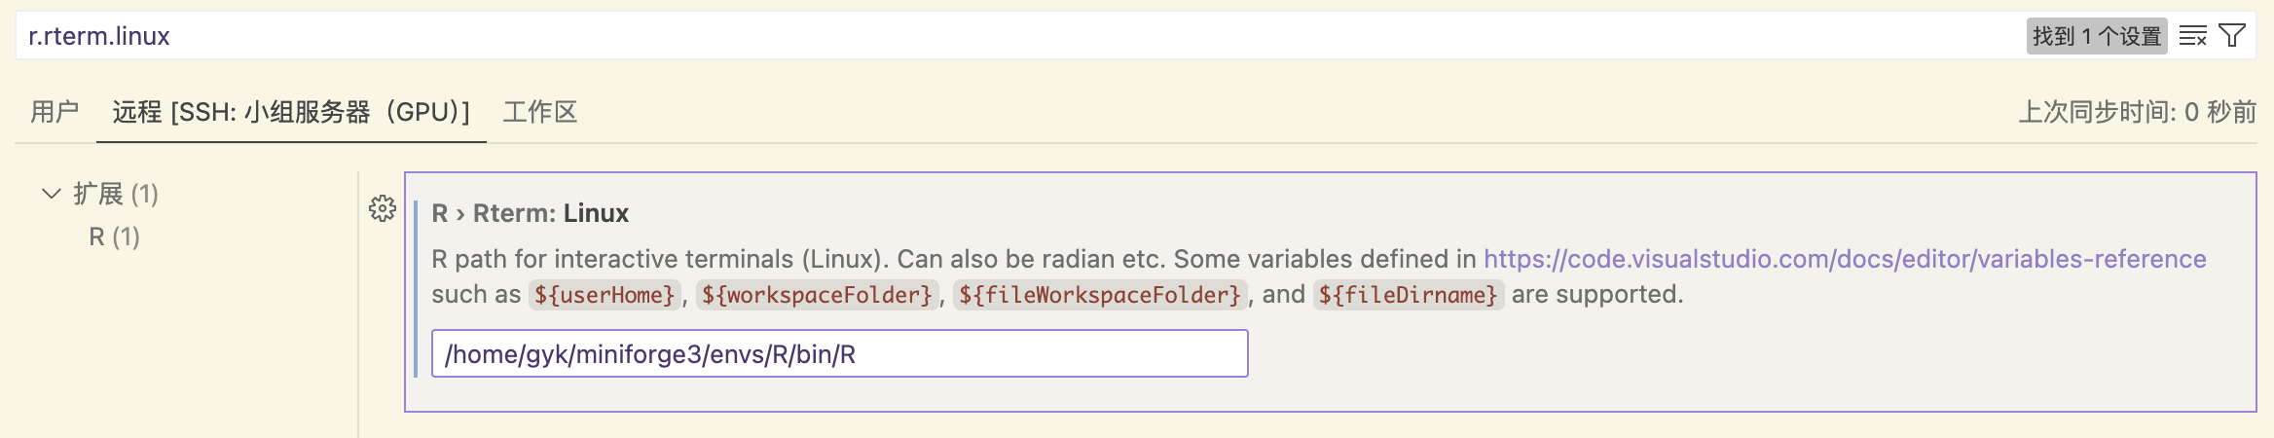This screenshot has height=438, width=2274.
Task: Click the 找到 1 个设置 result badge
Action: pos(2097,36)
